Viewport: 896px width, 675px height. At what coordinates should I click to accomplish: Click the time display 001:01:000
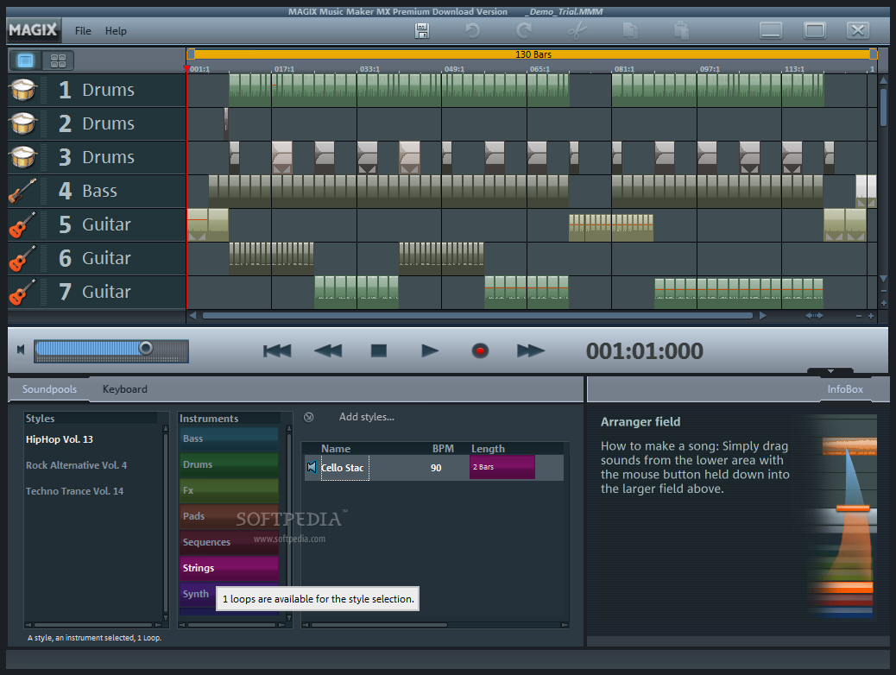point(645,351)
